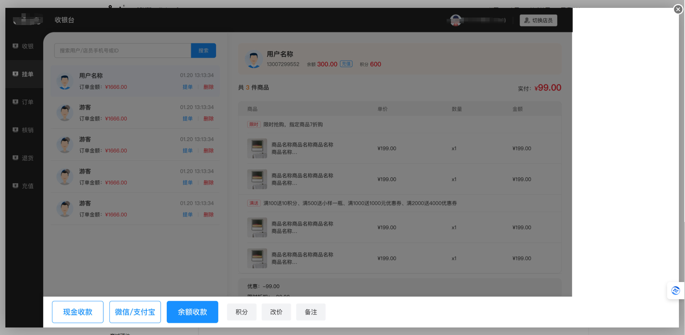The width and height of the screenshot is (685, 335).
Task: Click the 备注 note button
Action: coord(311,312)
